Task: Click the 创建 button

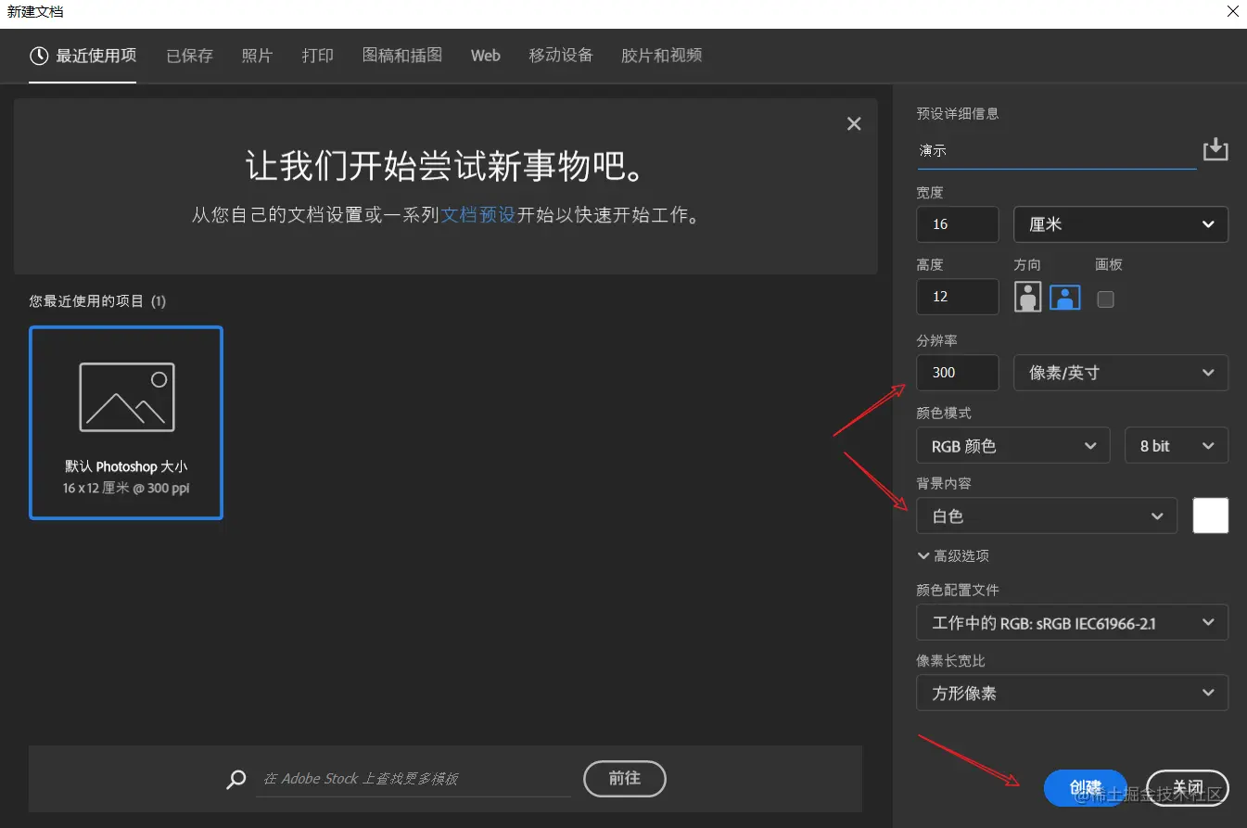Action: (x=1084, y=787)
